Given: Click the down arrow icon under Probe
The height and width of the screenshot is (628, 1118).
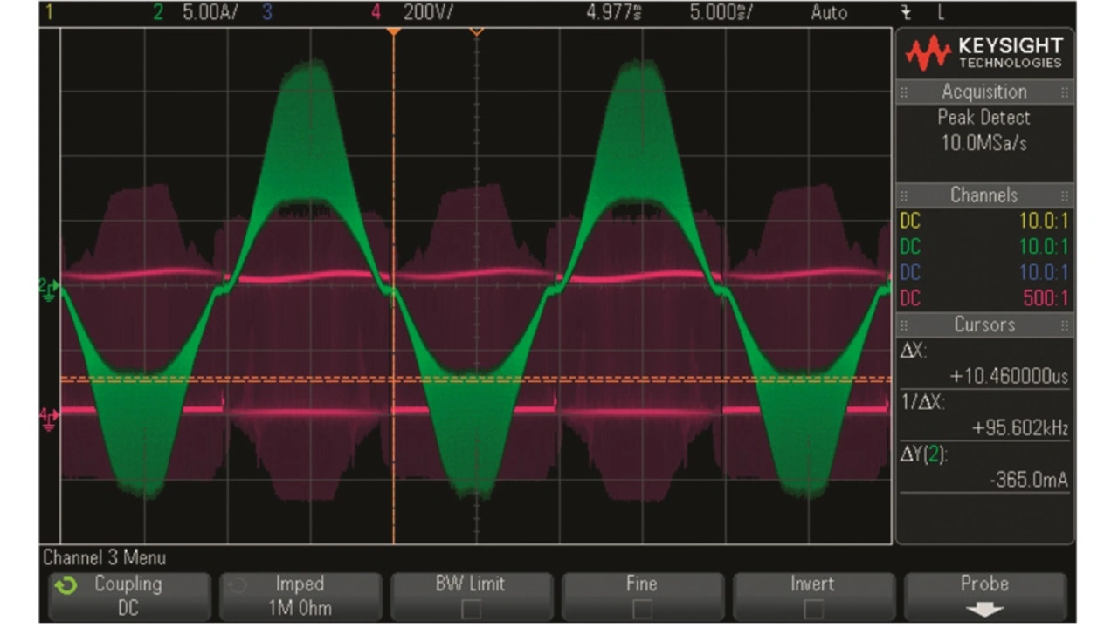Looking at the screenshot, I should 984,610.
